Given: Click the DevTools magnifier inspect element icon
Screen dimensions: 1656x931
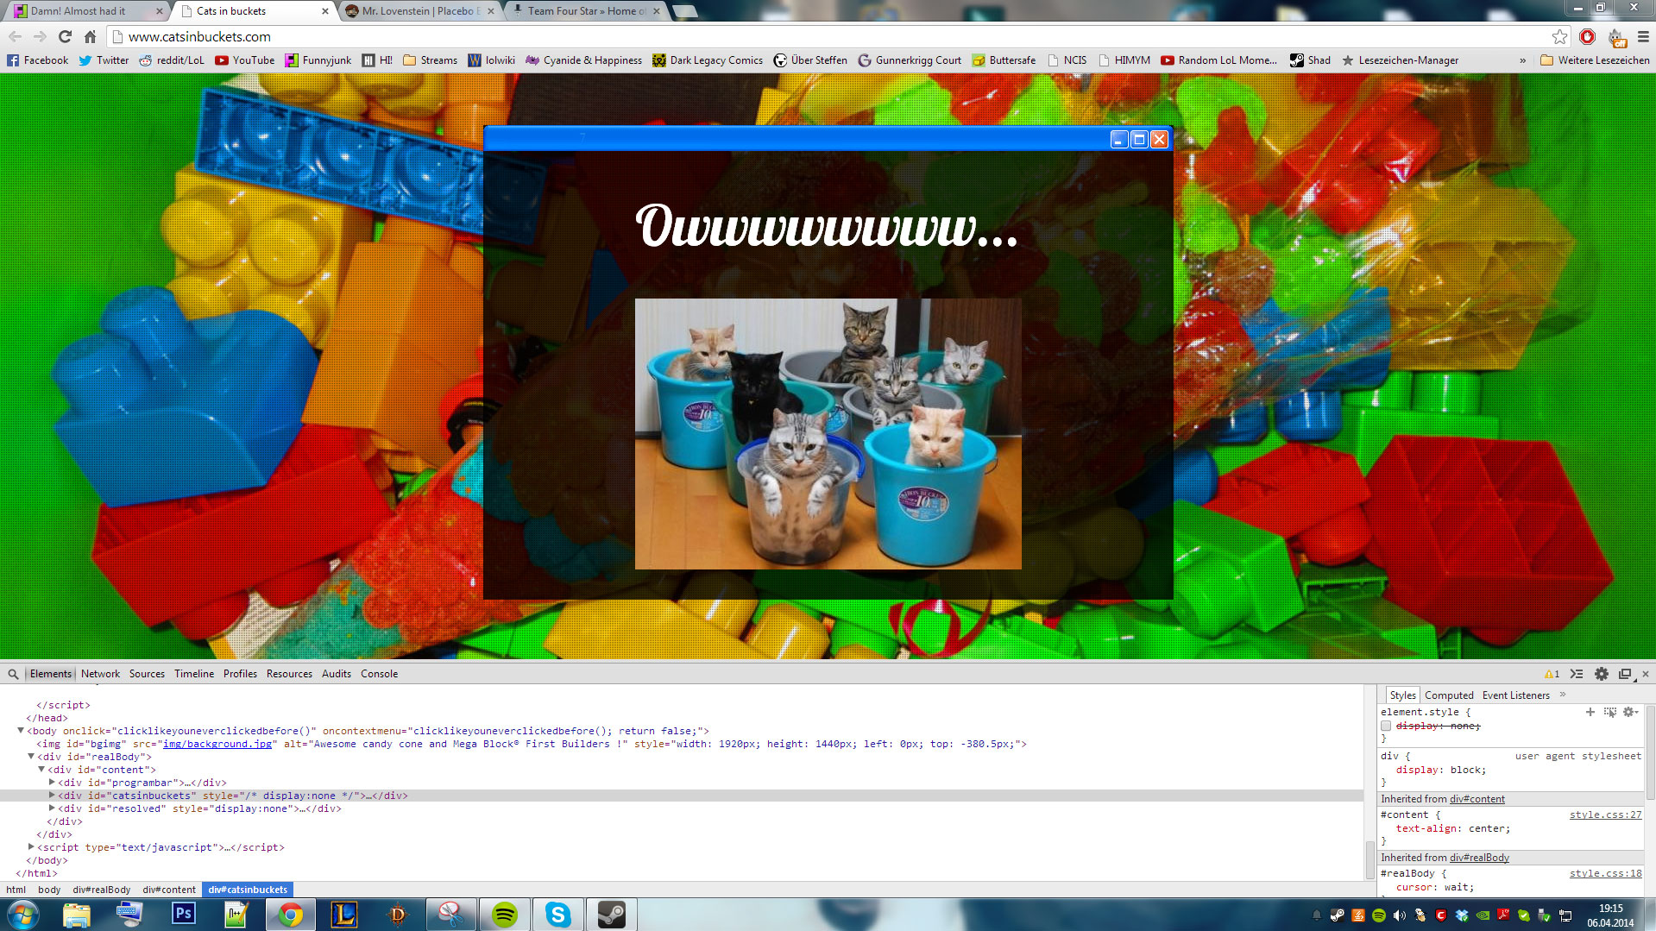Looking at the screenshot, I should click(13, 674).
